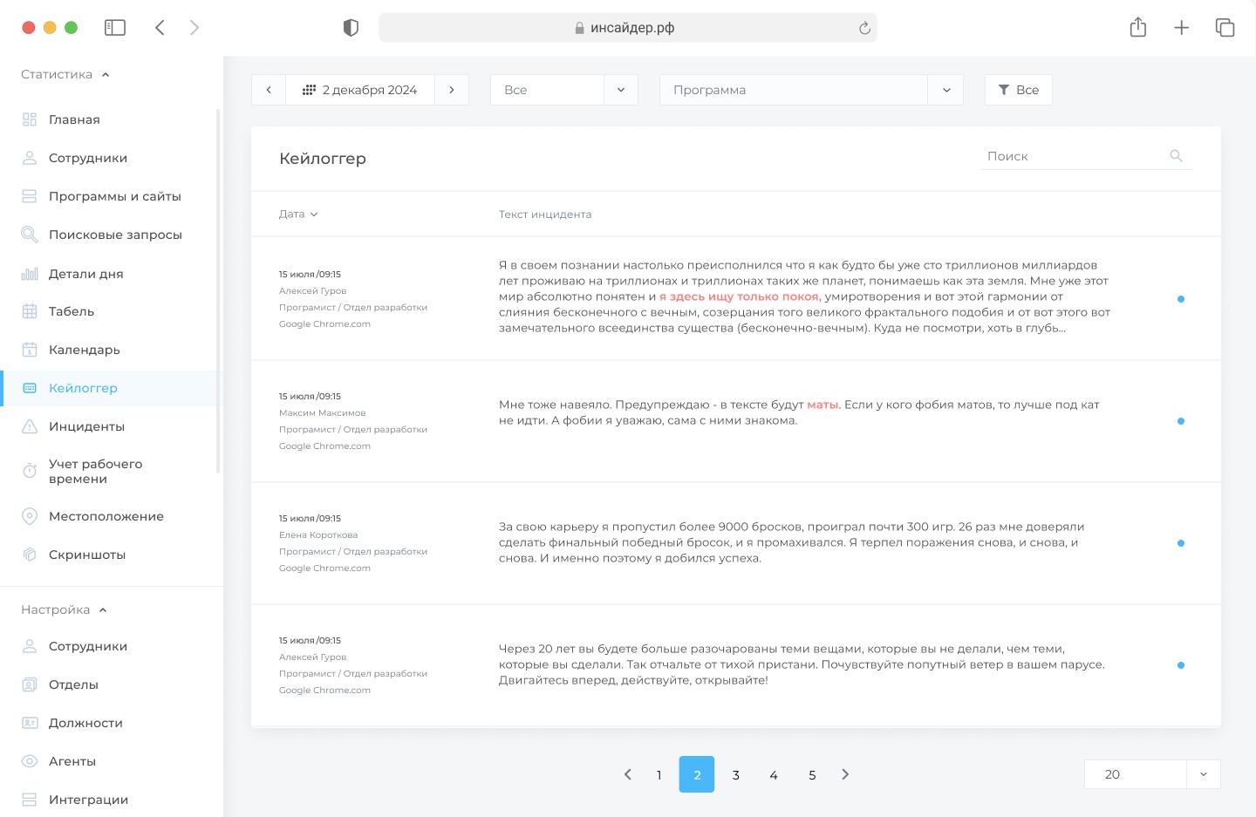
Task: Click the browser sidebar toggle icon
Action: [x=115, y=28]
